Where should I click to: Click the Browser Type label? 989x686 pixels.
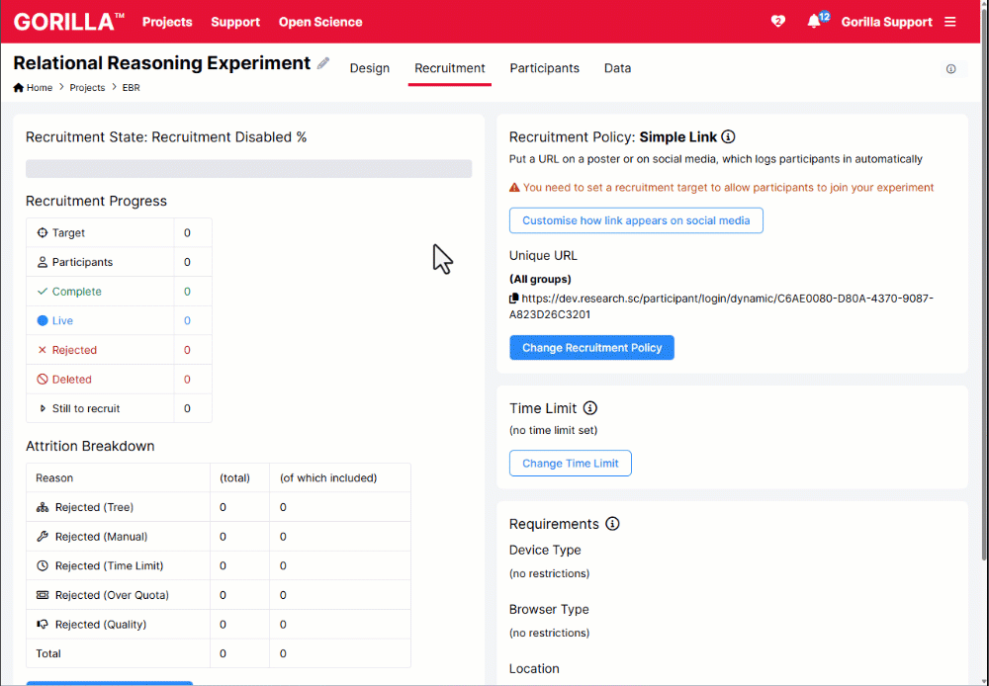pos(549,609)
